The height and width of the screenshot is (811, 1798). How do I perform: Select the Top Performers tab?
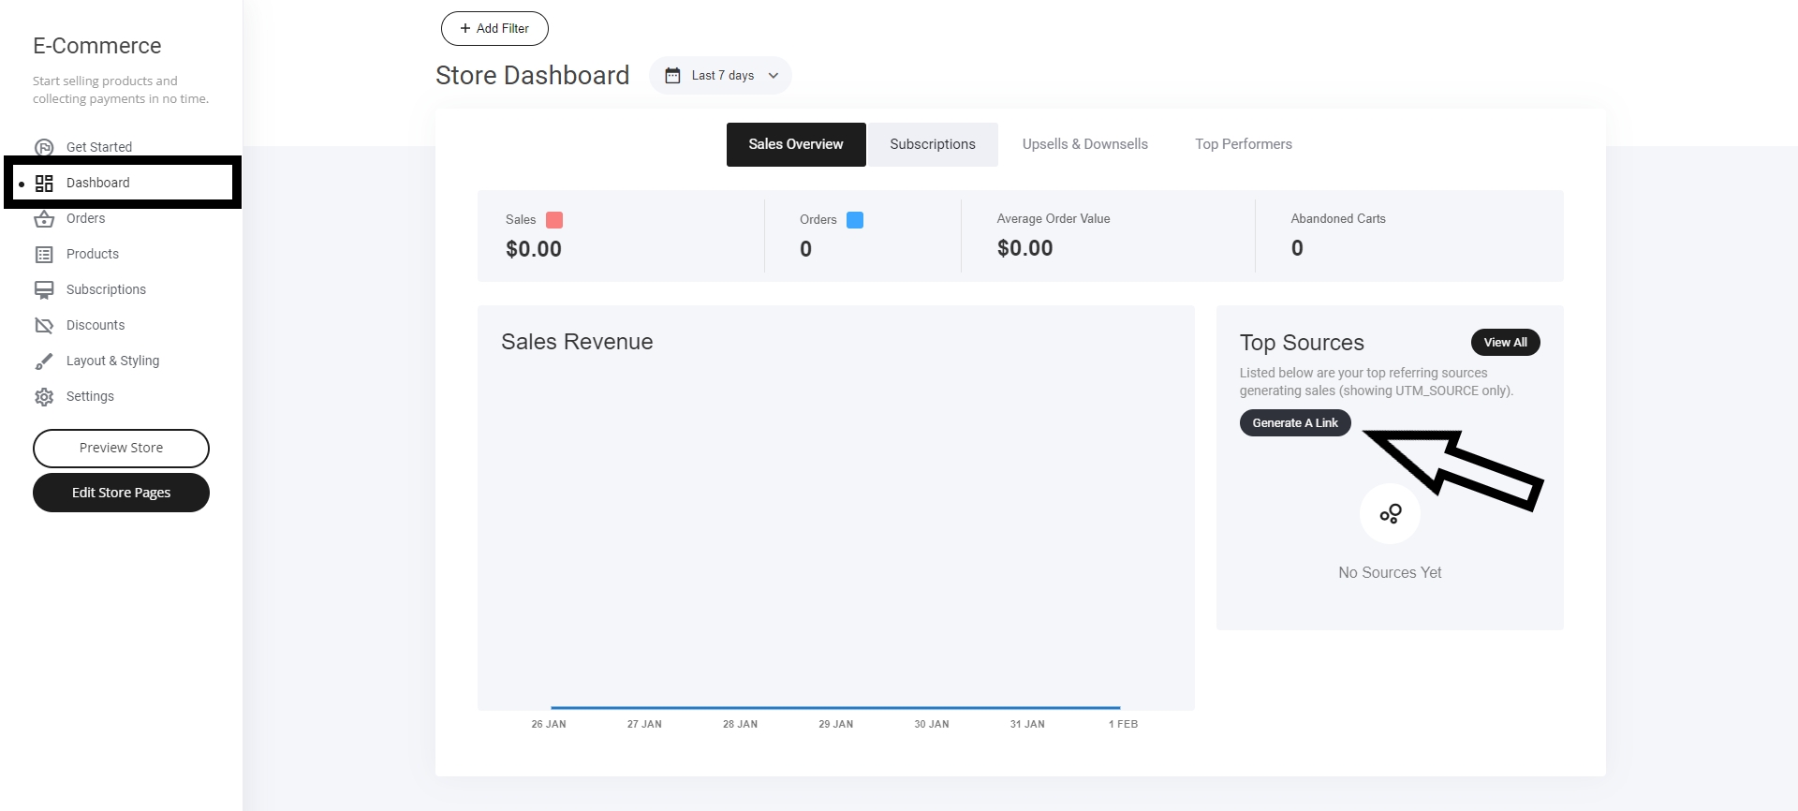(1243, 144)
